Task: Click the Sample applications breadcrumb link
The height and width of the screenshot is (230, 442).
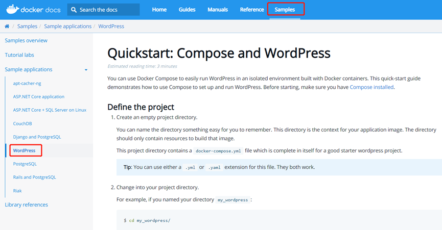Action: [x=67, y=26]
